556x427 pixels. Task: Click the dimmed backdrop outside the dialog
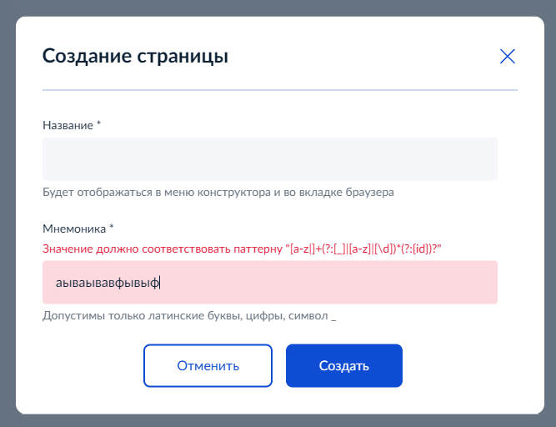8,213
